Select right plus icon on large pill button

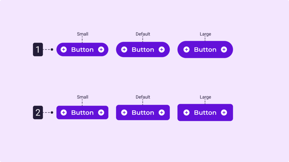224,49
